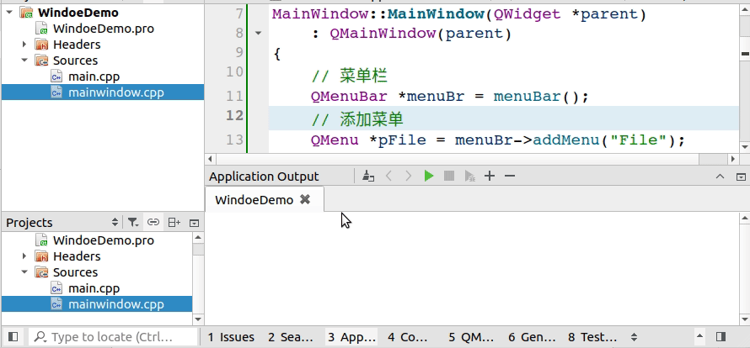Re-run the application with green play button

(429, 177)
